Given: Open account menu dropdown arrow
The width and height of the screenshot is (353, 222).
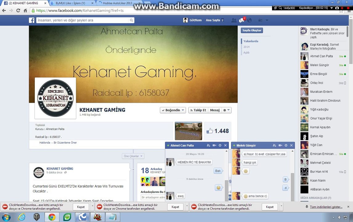Looking at the screenshot, I should [x=267, y=20].
